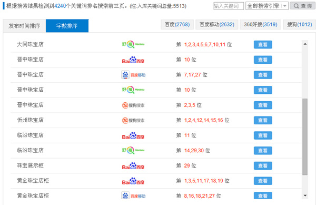Click 搜狗搜索 logo in 晋中珠宝店 row
This screenshot has height=205, width=316.
(133, 105)
